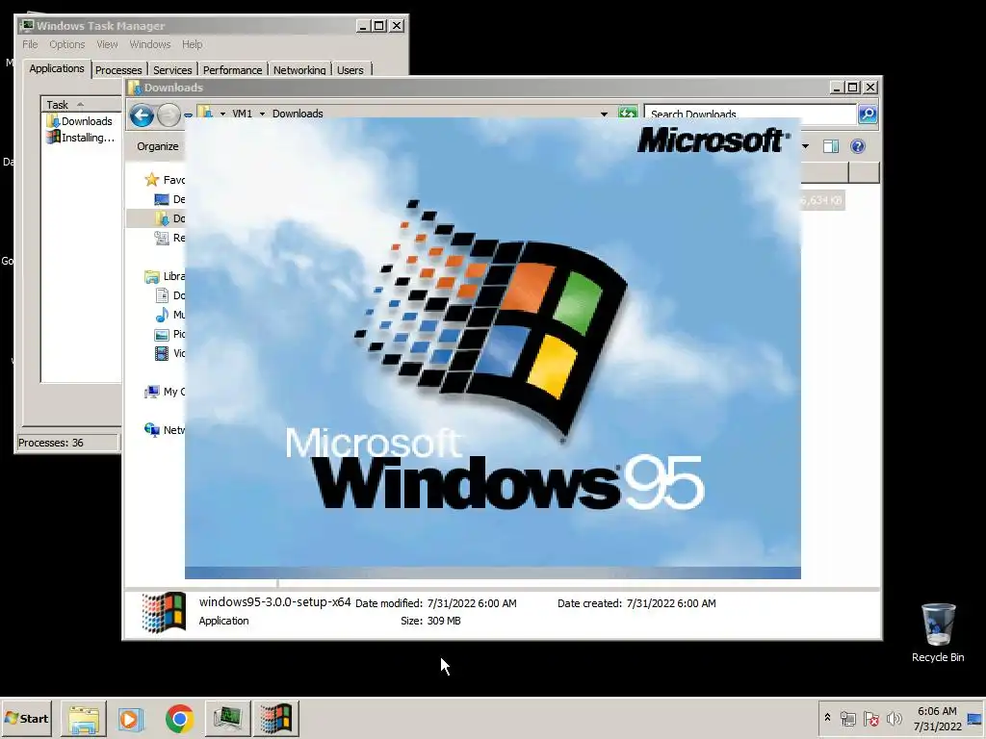Select Network in the navigation pane
Image resolution: width=986 pixels, height=739 pixels.
click(164, 430)
